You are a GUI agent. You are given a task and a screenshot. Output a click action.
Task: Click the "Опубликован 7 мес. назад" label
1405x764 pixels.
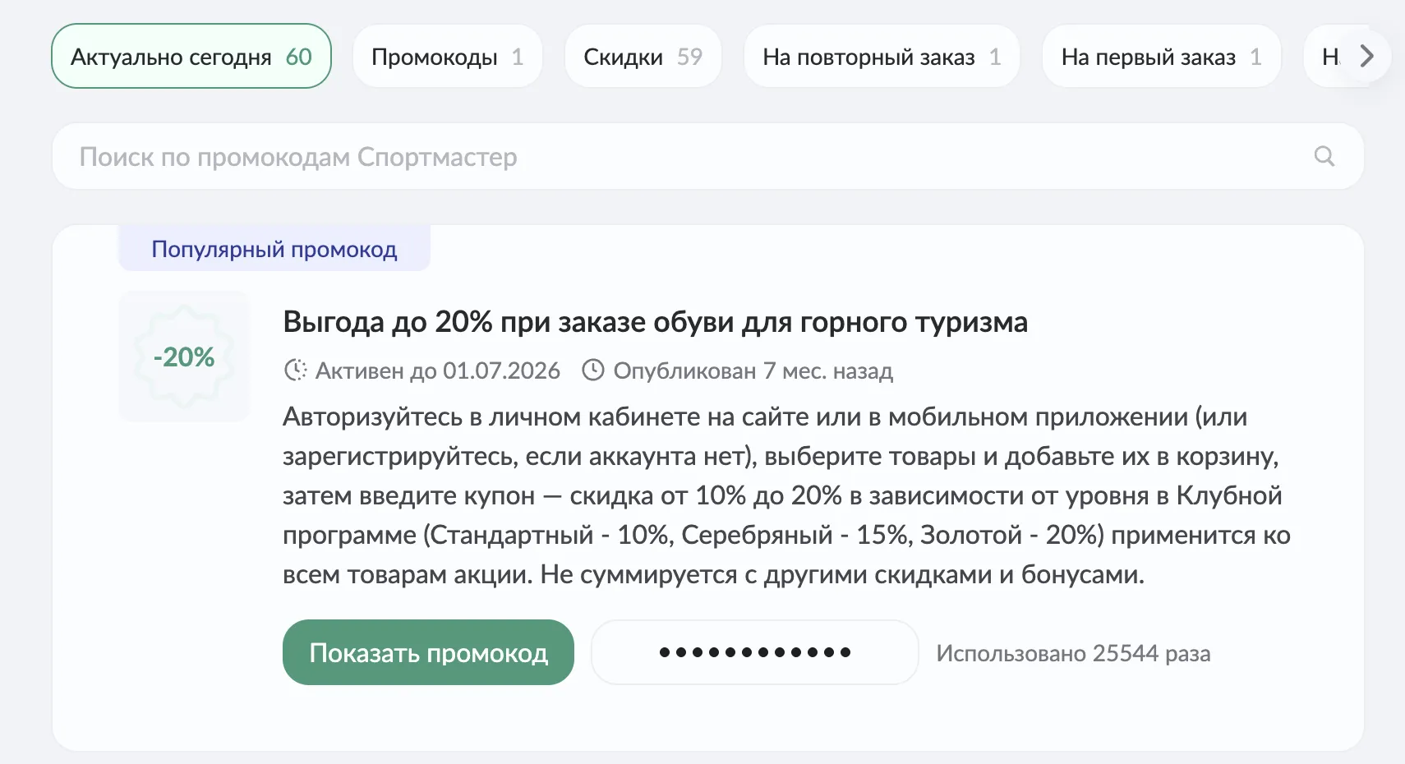click(x=753, y=371)
